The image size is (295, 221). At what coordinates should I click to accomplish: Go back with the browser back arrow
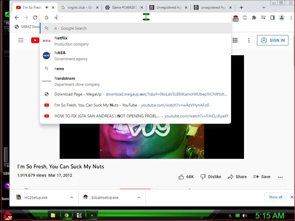click(17, 18)
